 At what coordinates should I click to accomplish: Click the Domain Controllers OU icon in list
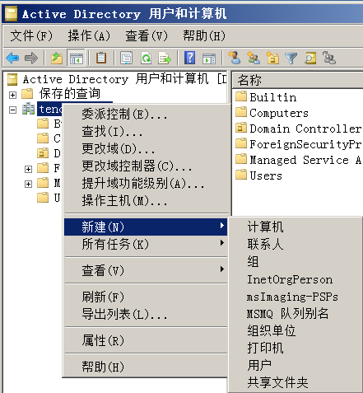pos(241,128)
